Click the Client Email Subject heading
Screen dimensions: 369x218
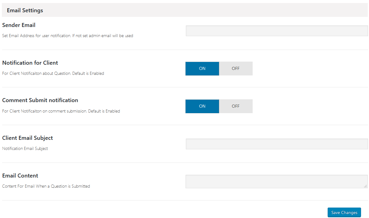[x=28, y=138]
